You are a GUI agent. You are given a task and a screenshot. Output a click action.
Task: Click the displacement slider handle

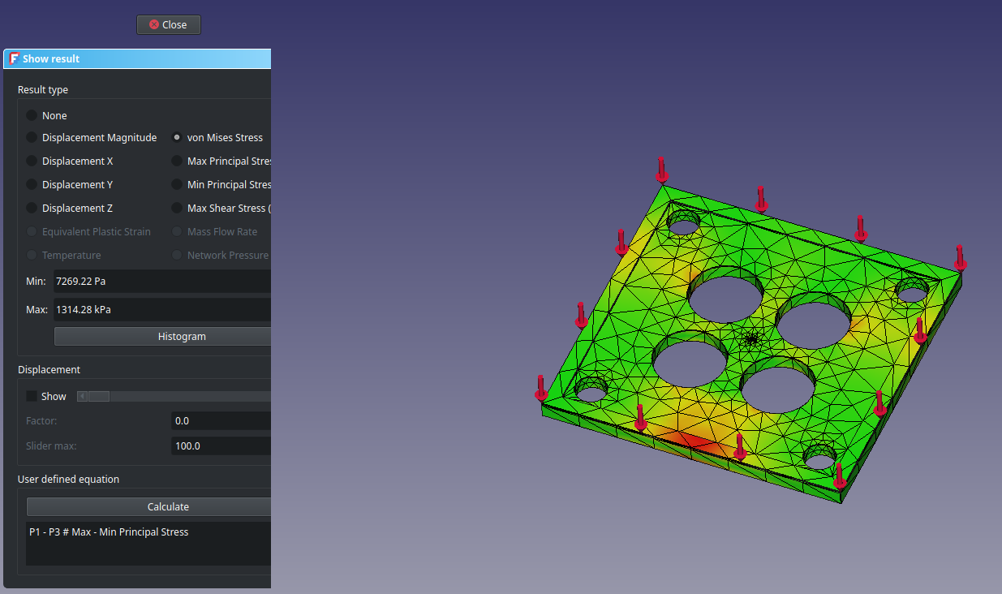tap(98, 397)
